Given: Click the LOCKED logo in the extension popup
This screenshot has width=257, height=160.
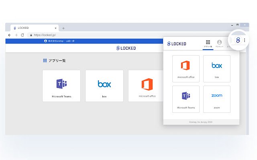Looking at the screenshot, I should coord(177,44).
